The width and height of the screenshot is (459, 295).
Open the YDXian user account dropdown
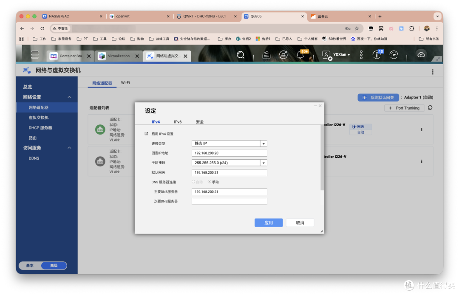pyautogui.click(x=336, y=55)
